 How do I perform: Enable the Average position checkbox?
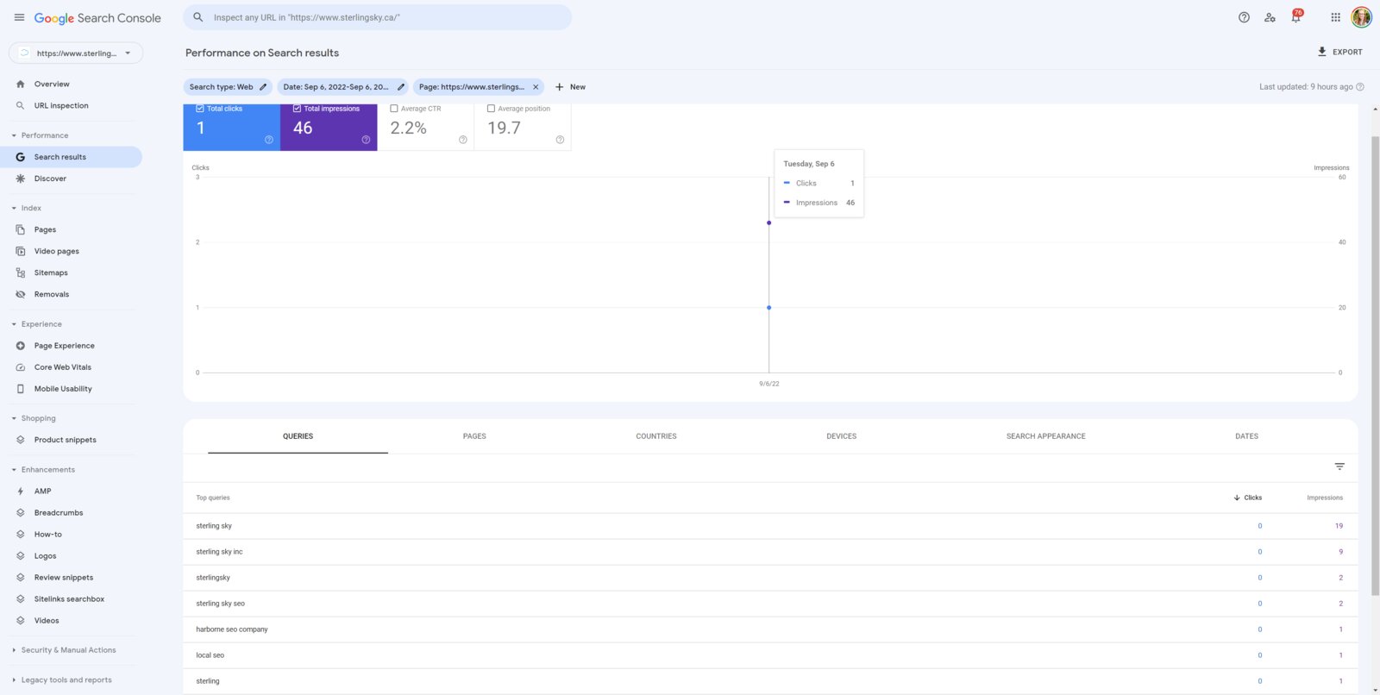coord(491,109)
